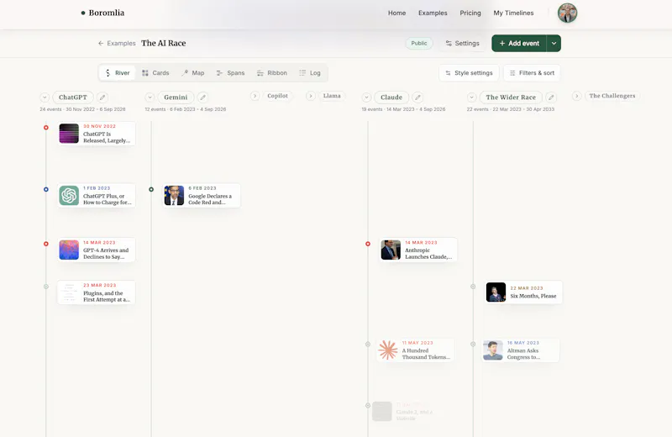Go back to Examples breadcrumb
672x437 pixels.
click(x=117, y=44)
